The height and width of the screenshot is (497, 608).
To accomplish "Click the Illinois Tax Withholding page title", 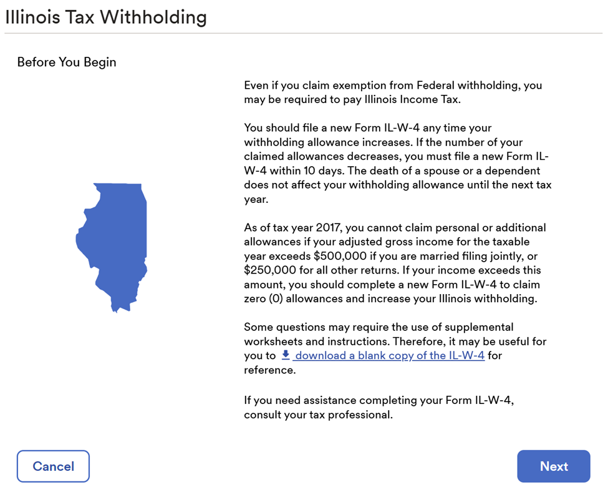I will click(x=105, y=17).
